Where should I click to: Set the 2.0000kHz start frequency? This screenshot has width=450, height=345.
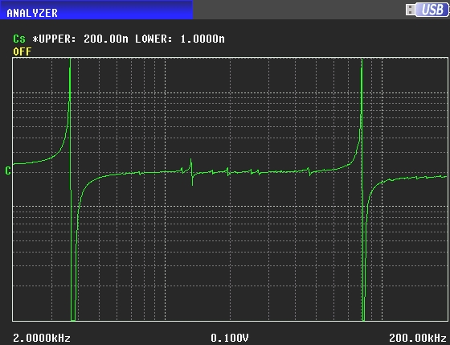click(x=42, y=338)
